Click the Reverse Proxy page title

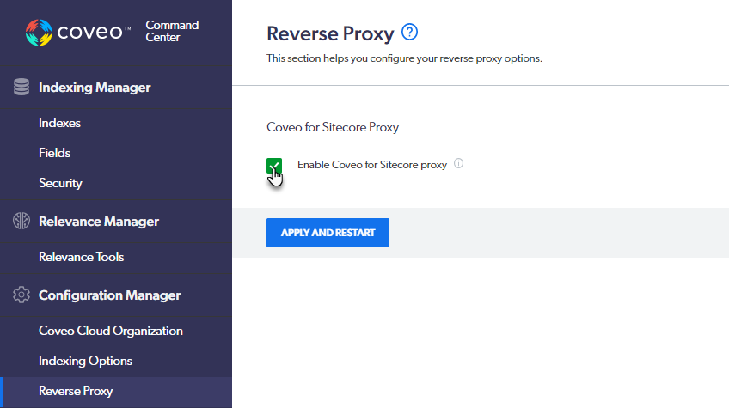(x=330, y=33)
